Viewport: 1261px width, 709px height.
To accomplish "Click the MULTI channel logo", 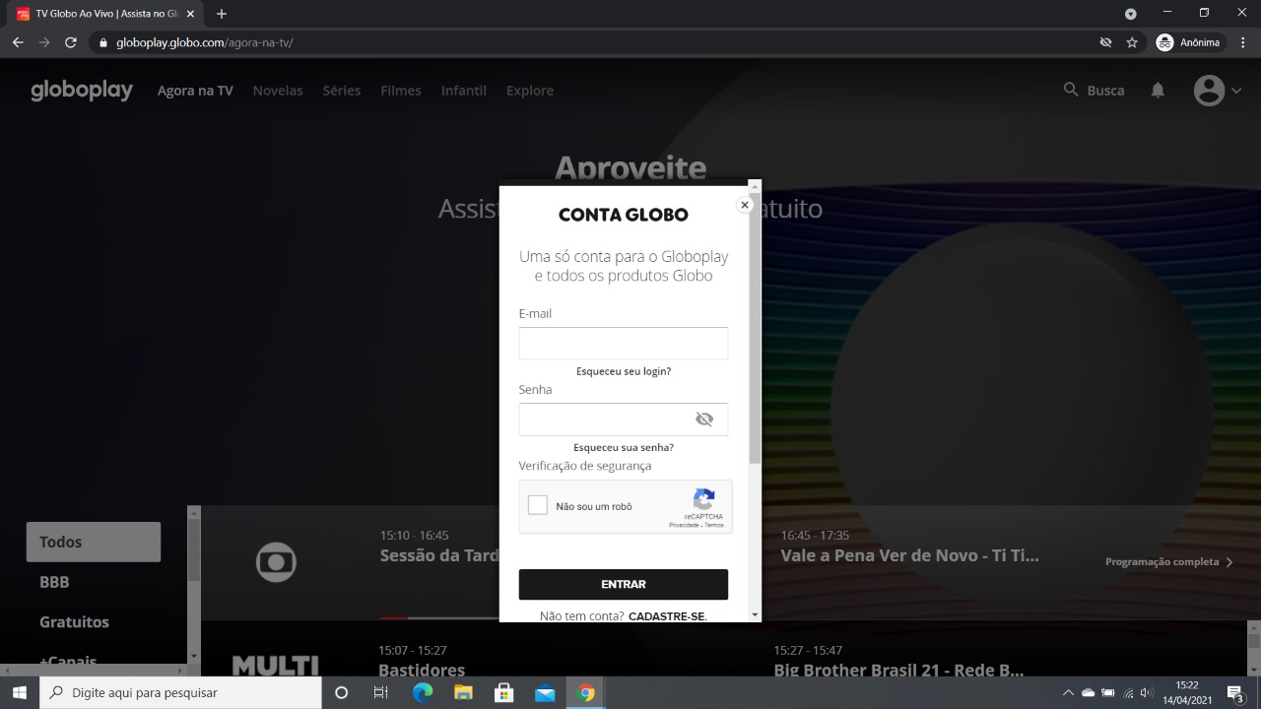I will (276, 666).
